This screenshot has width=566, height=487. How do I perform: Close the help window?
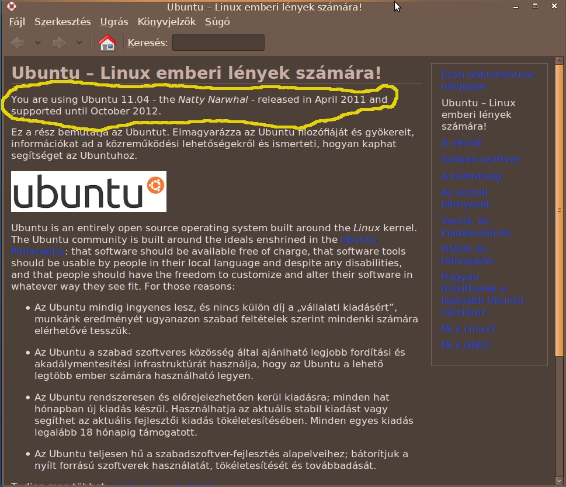pyautogui.click(x=554, y=6)
